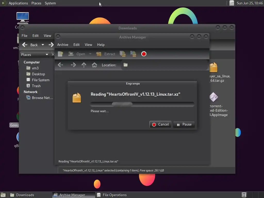
Task: Open the Archive menu
Action: click(63, 45)
